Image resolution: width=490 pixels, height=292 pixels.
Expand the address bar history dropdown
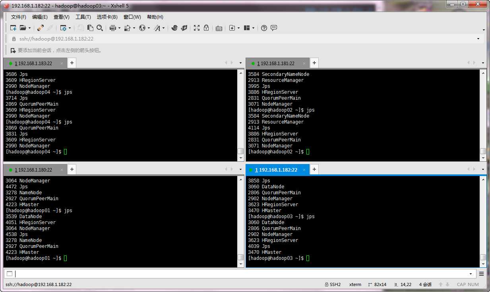(x=478, y=39)
